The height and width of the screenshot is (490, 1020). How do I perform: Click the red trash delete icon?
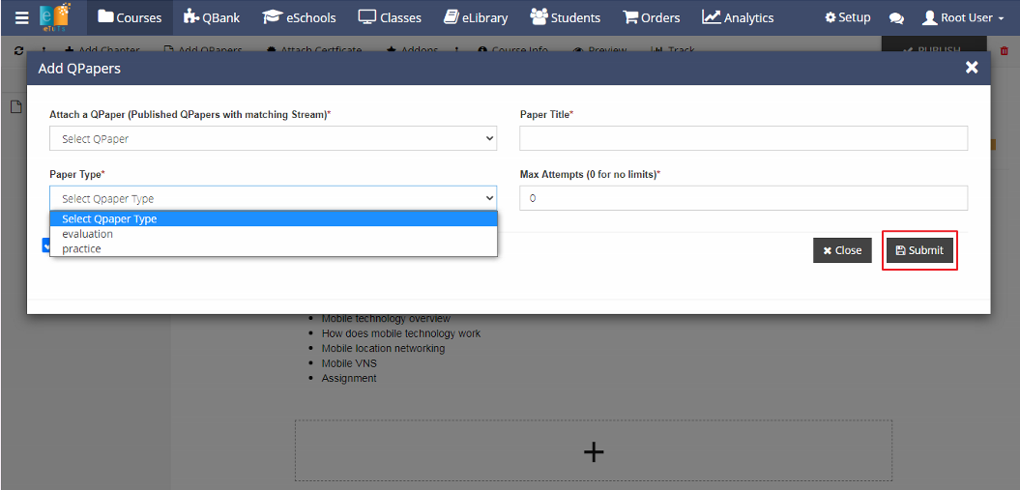1004,50
